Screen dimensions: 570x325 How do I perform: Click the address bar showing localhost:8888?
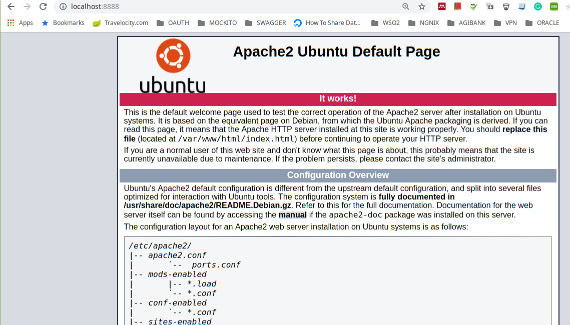233,6
